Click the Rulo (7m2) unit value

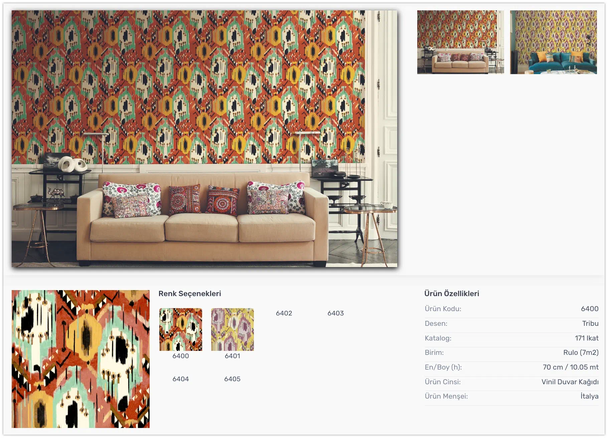581,353
